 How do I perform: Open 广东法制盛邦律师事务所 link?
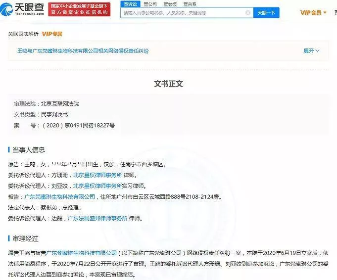pyautogui.click(x=97, y=218)
